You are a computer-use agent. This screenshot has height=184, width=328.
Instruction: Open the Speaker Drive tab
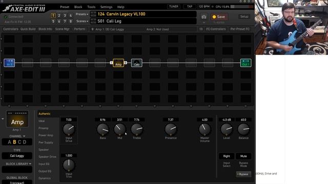click(x=47, y=157)
